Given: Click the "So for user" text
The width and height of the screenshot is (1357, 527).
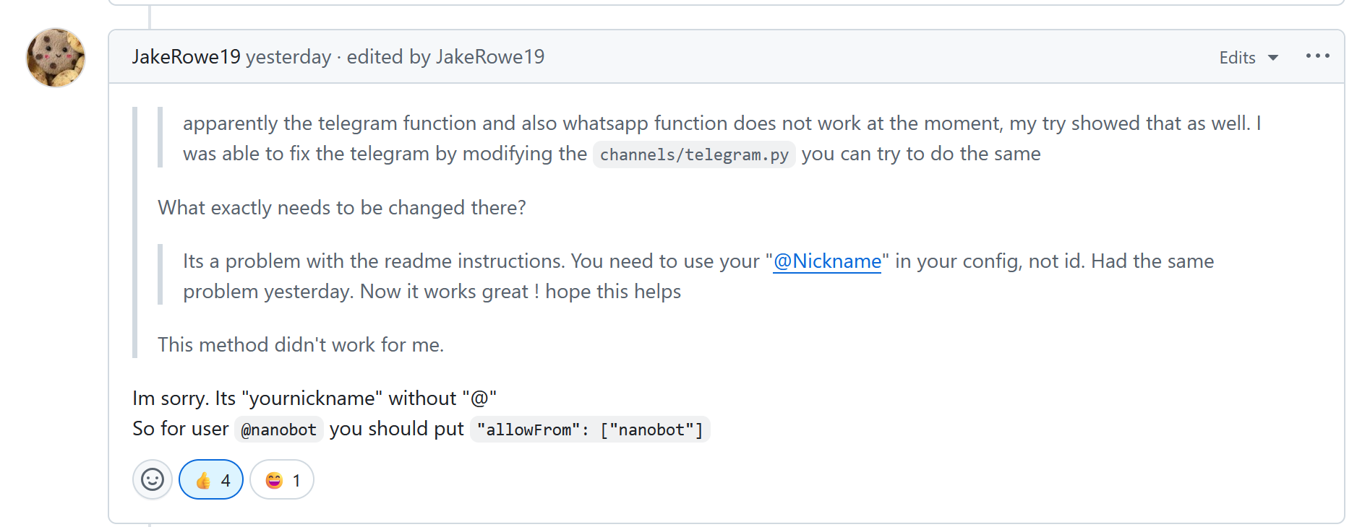Looking at the screenshot, I should click(180, 429).
